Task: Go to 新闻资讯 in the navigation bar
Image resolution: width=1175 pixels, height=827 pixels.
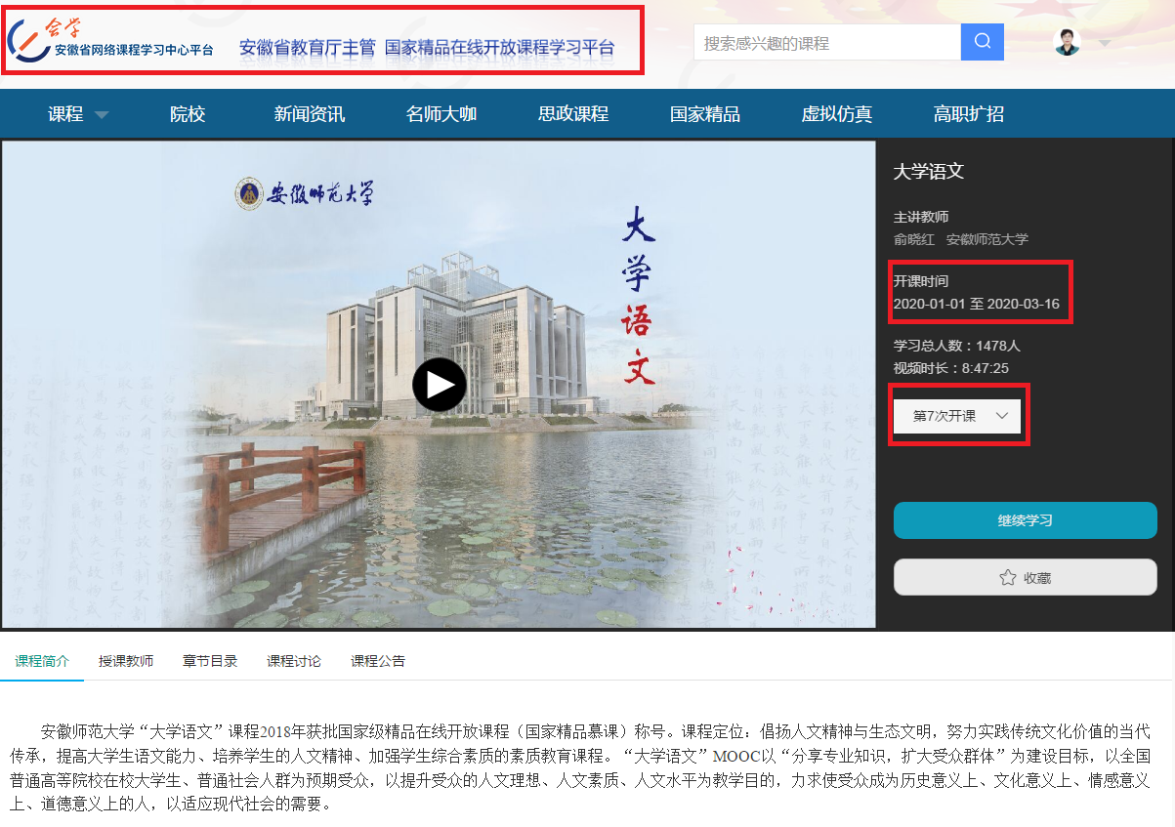Action: point(309,114)
